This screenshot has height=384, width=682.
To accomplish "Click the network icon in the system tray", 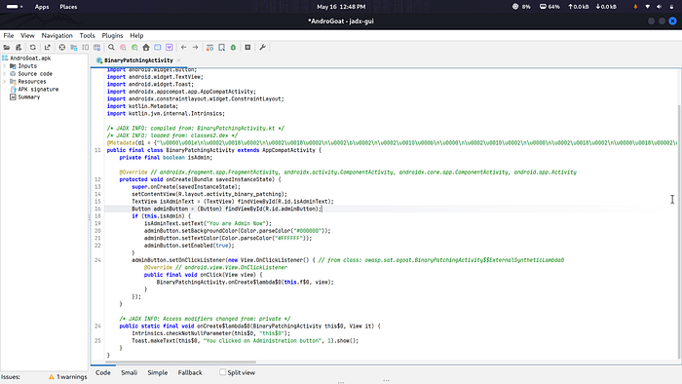I will point(648,7).
